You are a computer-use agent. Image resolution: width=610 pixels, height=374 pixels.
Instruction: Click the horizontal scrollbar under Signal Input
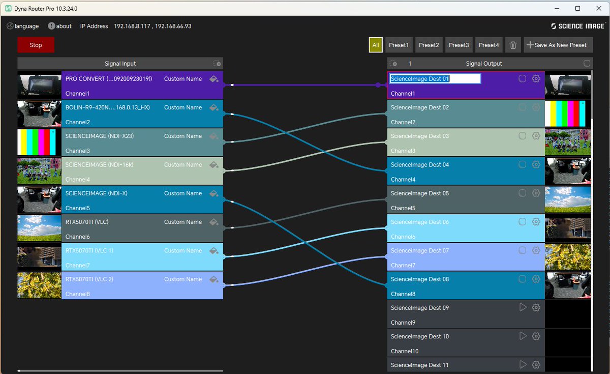tap(120, 371)
